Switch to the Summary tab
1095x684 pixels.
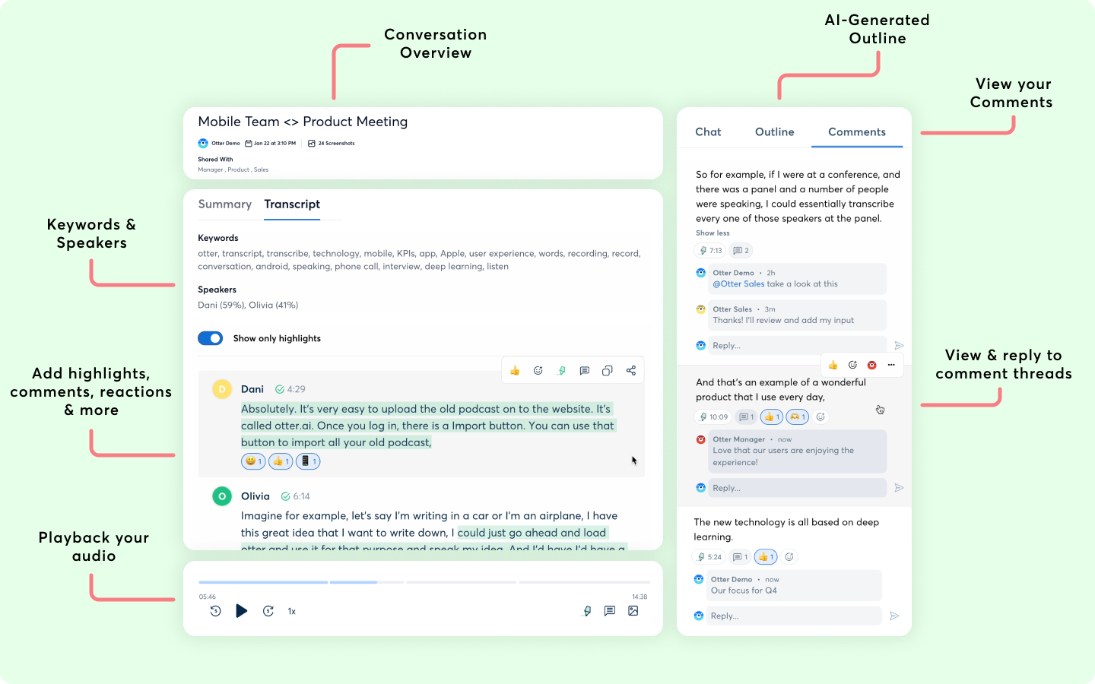pyautogui.click(x=224, y=204)
